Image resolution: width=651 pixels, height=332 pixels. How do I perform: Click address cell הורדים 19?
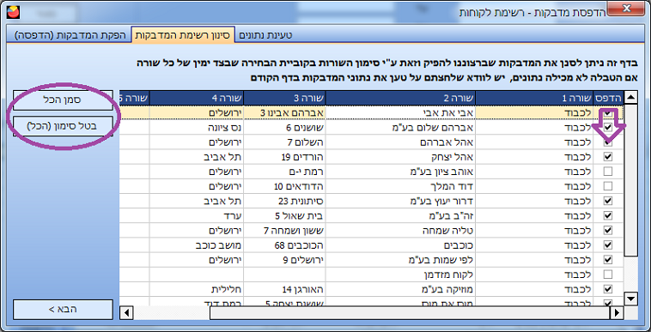(x=285, y=157)
